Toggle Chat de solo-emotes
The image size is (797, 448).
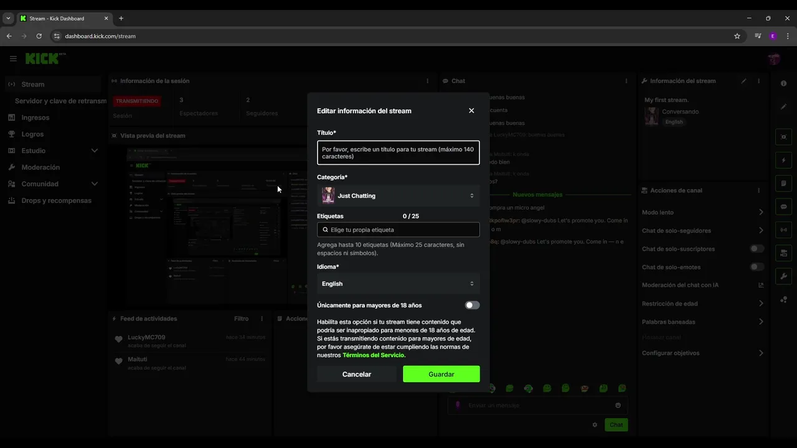pyautogui.click(x=757, y=267)
